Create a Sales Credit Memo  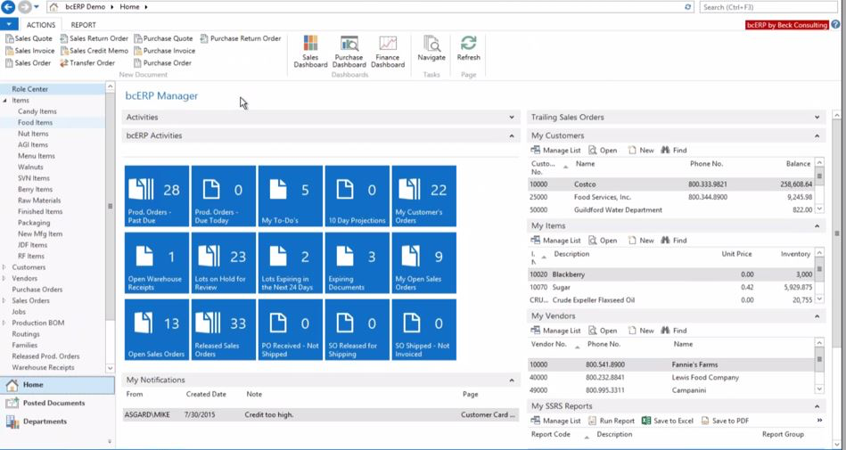[94, 51]
